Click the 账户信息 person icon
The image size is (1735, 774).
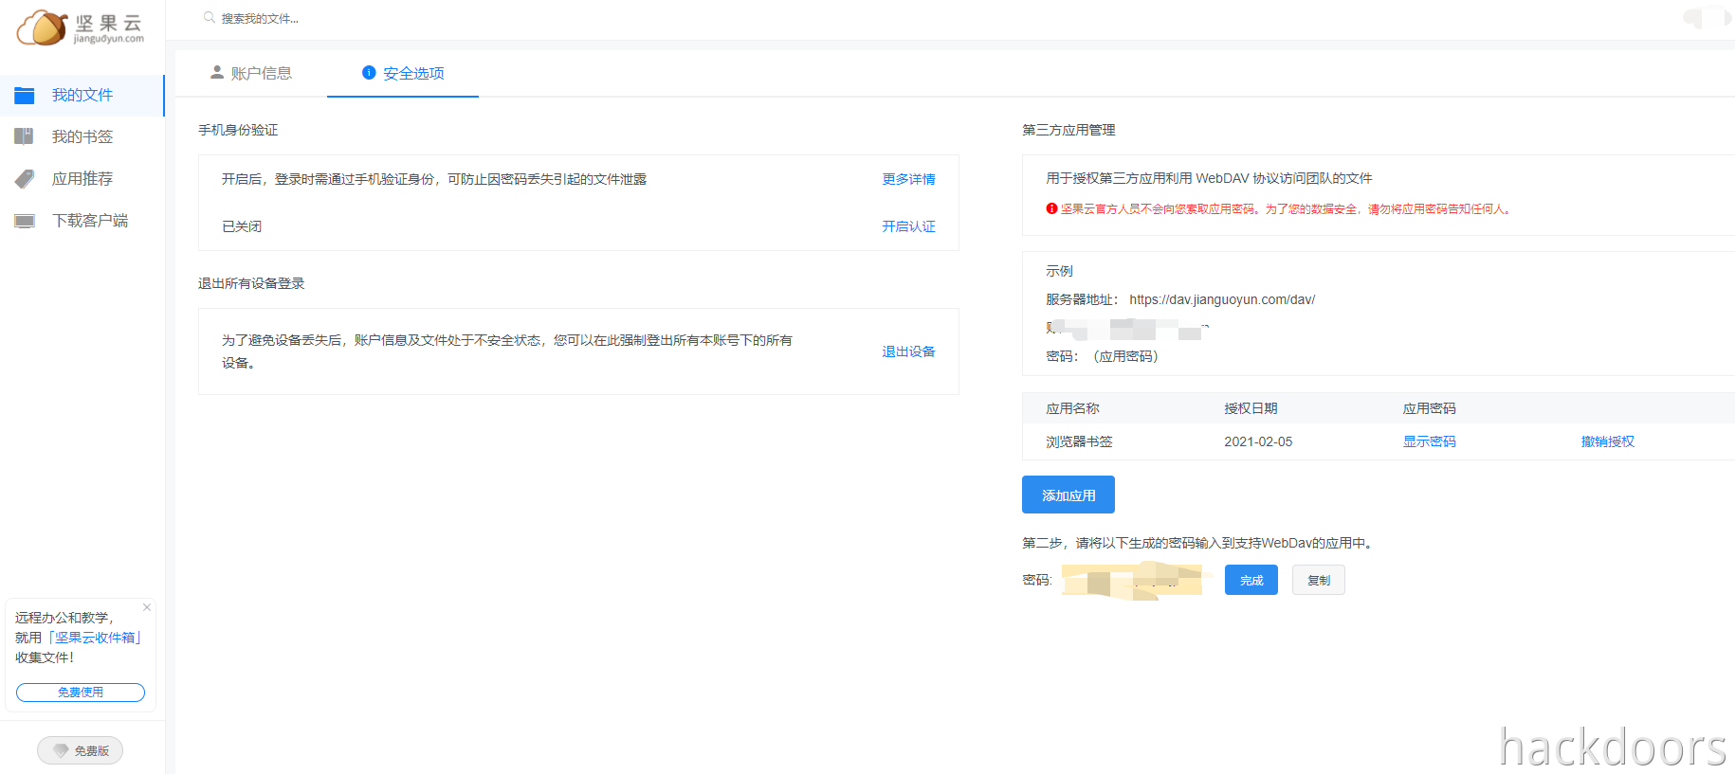point(217,72)
